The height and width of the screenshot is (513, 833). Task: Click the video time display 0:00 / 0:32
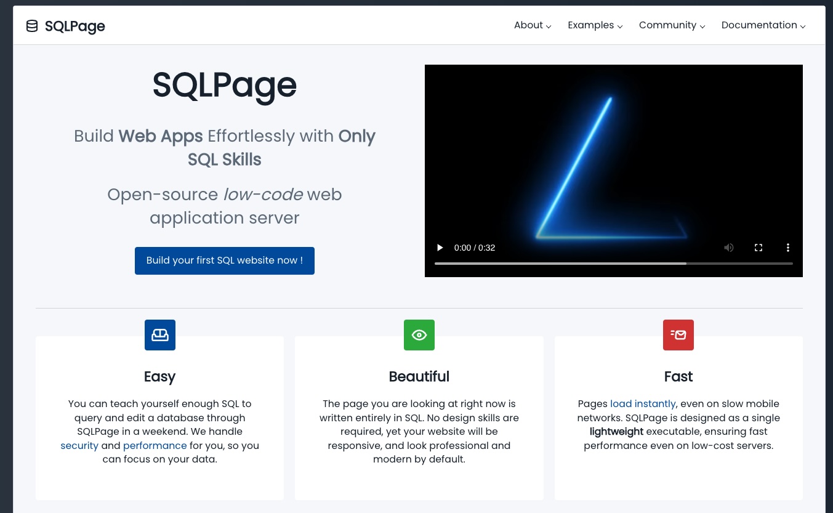click(475, 248)
